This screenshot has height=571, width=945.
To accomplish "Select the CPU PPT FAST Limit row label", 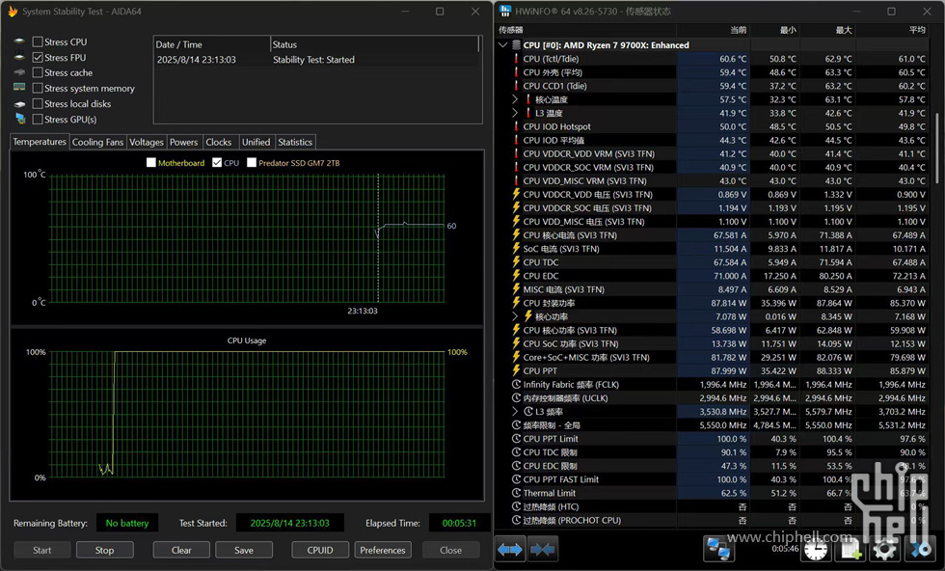I will click(x=561, y=479).
